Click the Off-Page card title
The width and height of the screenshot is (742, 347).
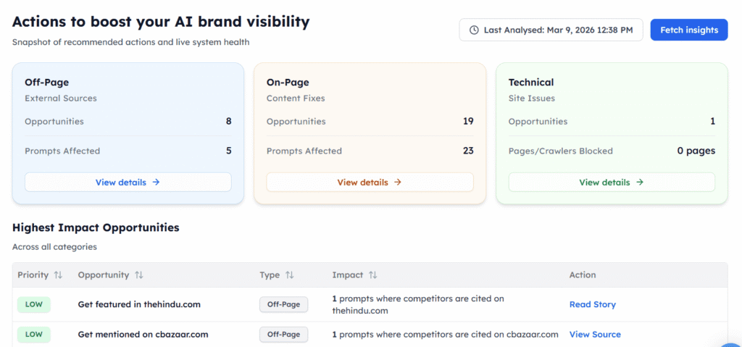[47, 83]
